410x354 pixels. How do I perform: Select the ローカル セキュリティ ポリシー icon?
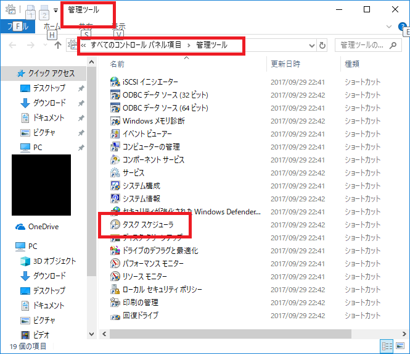click(x=115, y=289)
